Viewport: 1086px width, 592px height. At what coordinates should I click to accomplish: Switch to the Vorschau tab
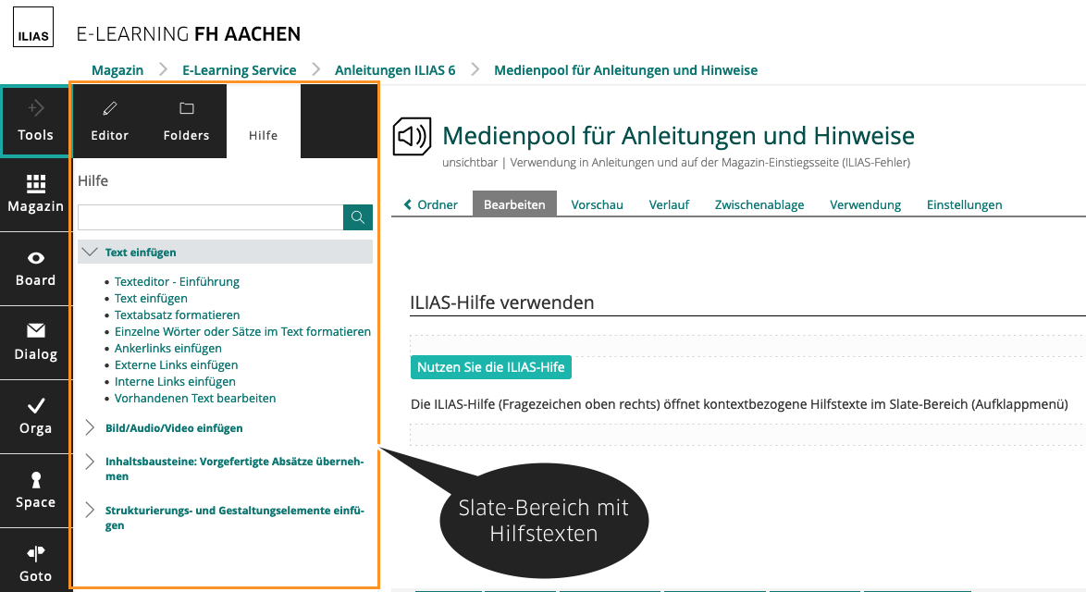[x=597, y=204]
